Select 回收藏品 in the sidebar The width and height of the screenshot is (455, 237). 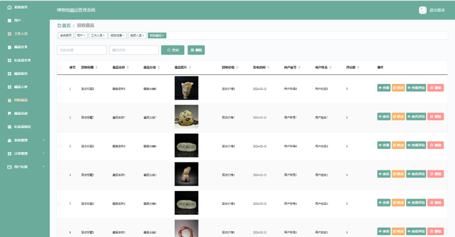(x=17, y=100)
